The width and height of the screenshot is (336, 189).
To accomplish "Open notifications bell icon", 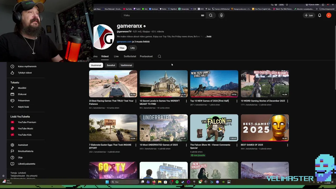I will (319, 15).
